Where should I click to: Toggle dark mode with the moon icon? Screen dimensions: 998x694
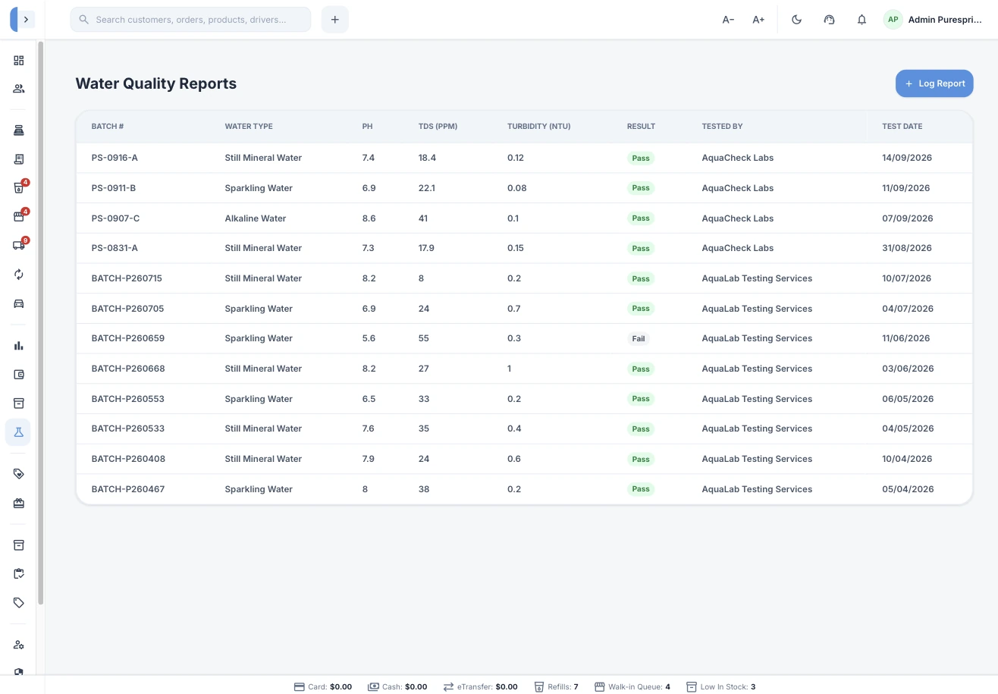796,20
